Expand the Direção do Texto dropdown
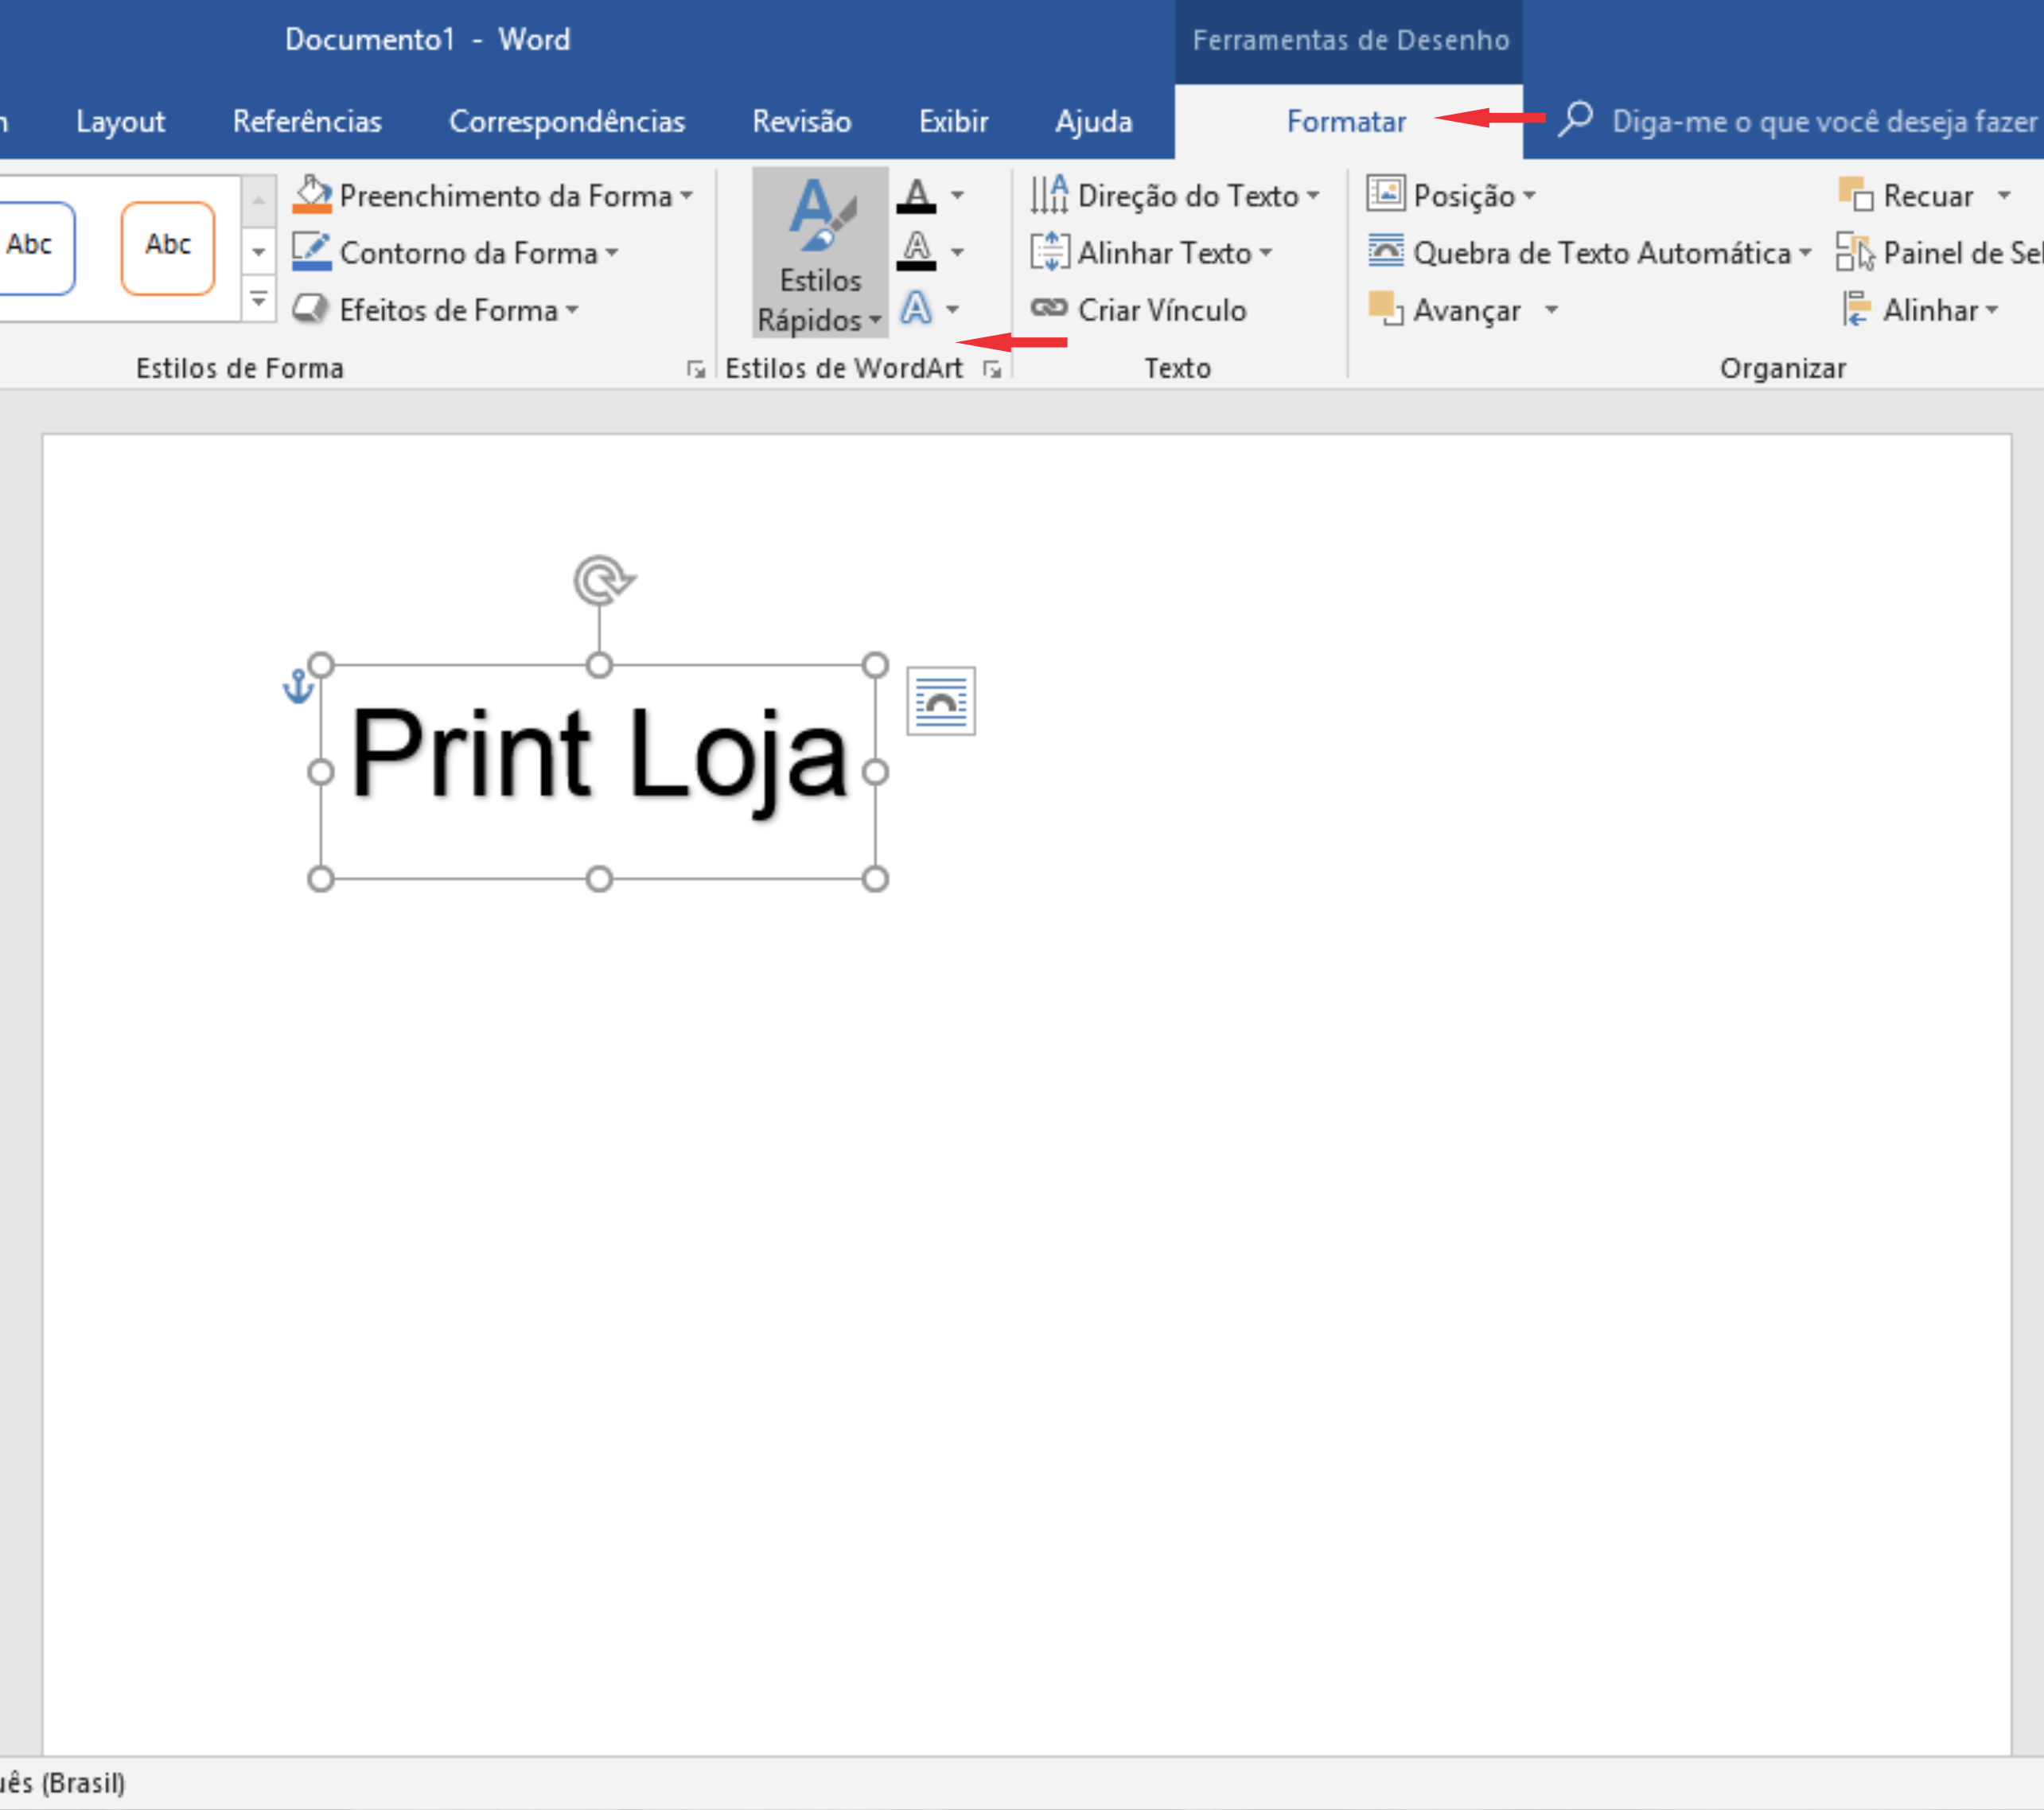 [x=1312, y=196]
